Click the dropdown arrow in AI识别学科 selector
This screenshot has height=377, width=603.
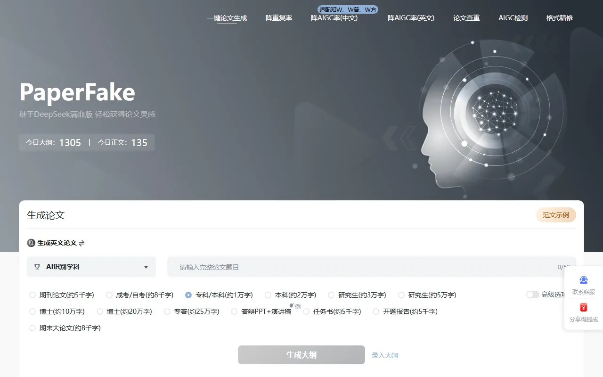click(146, 267)
